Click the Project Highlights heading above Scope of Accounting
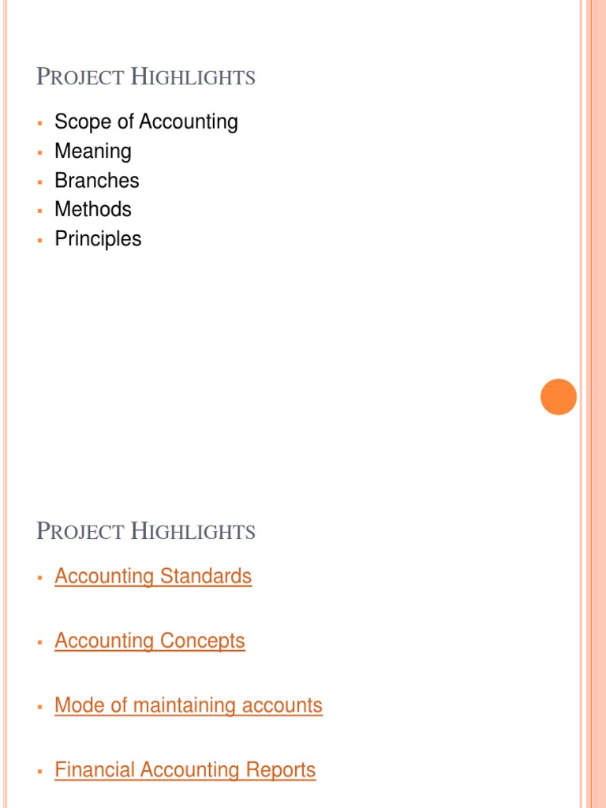The image size is (606, 808). (x=146, y=77)
